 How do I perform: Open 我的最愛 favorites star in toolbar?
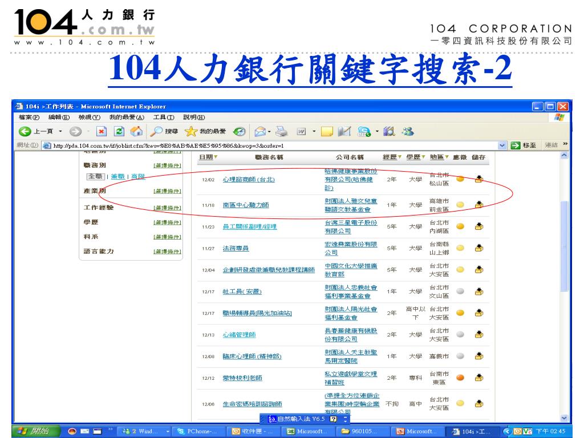[x=205, y=131]
